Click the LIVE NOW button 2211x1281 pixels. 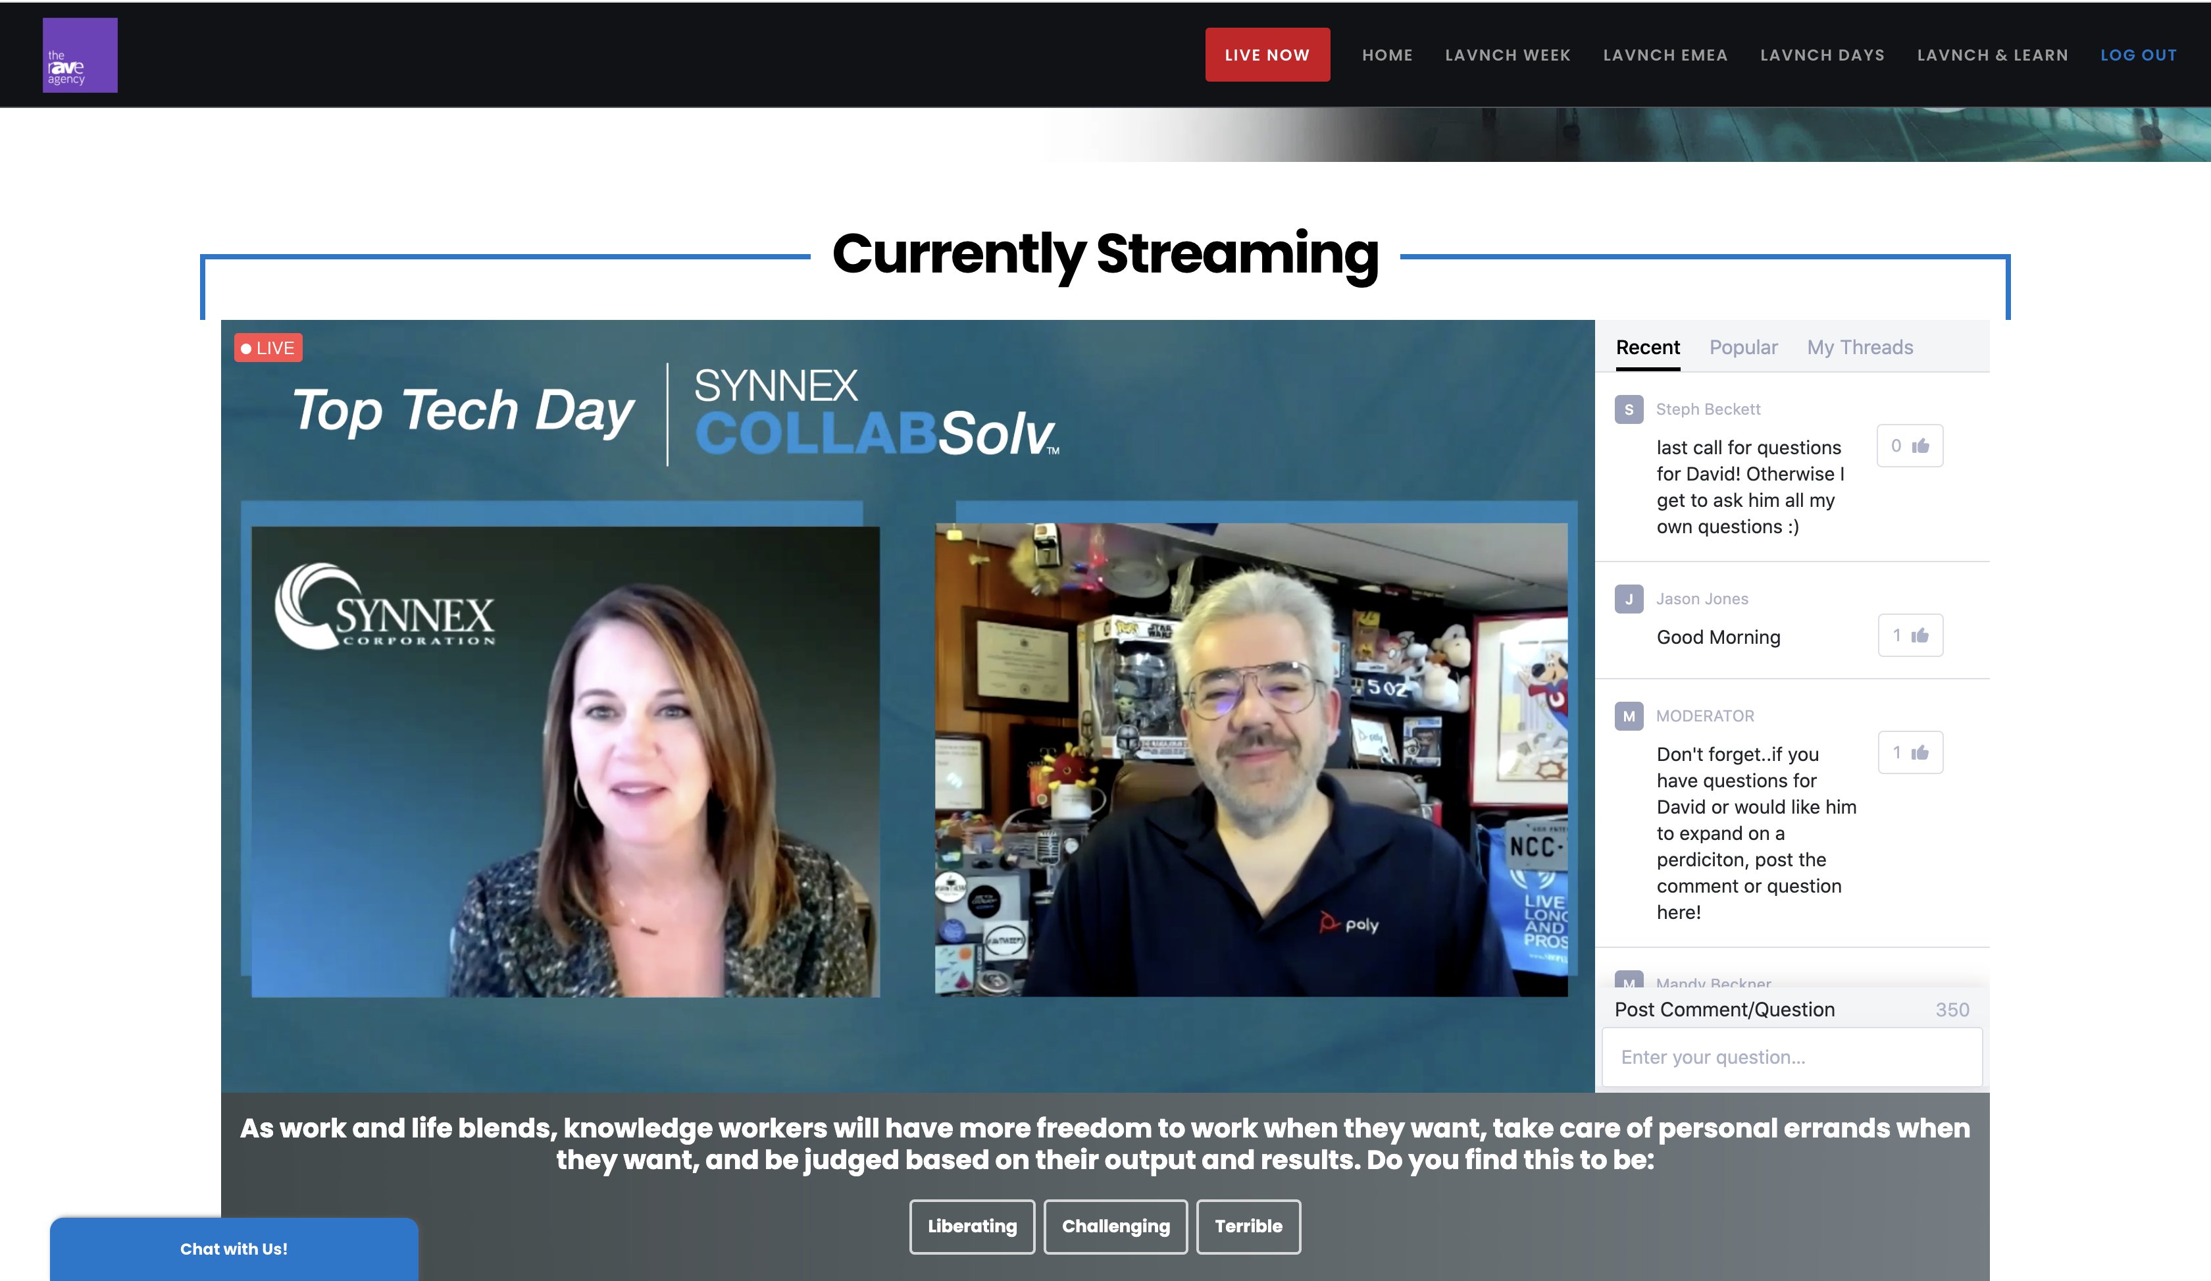pyautogui.click(x=1267, y=55)
